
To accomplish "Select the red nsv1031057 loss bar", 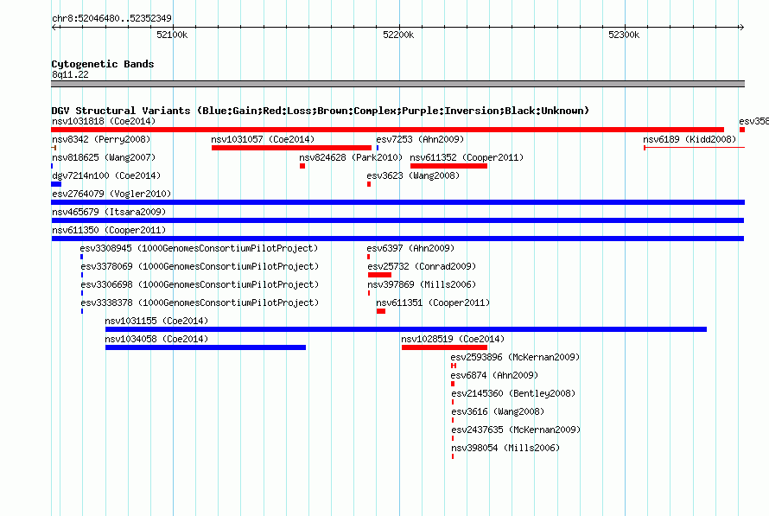I will (x=291, y=148).
